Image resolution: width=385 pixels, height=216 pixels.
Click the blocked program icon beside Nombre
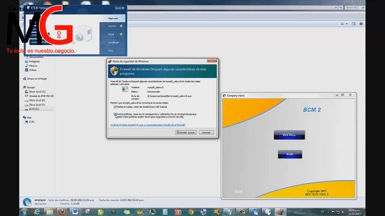[125, 89]
